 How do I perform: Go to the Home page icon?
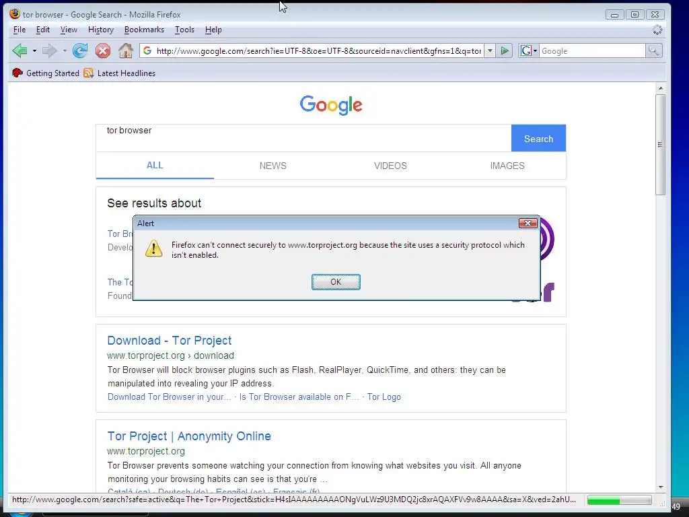coord(126,51)
